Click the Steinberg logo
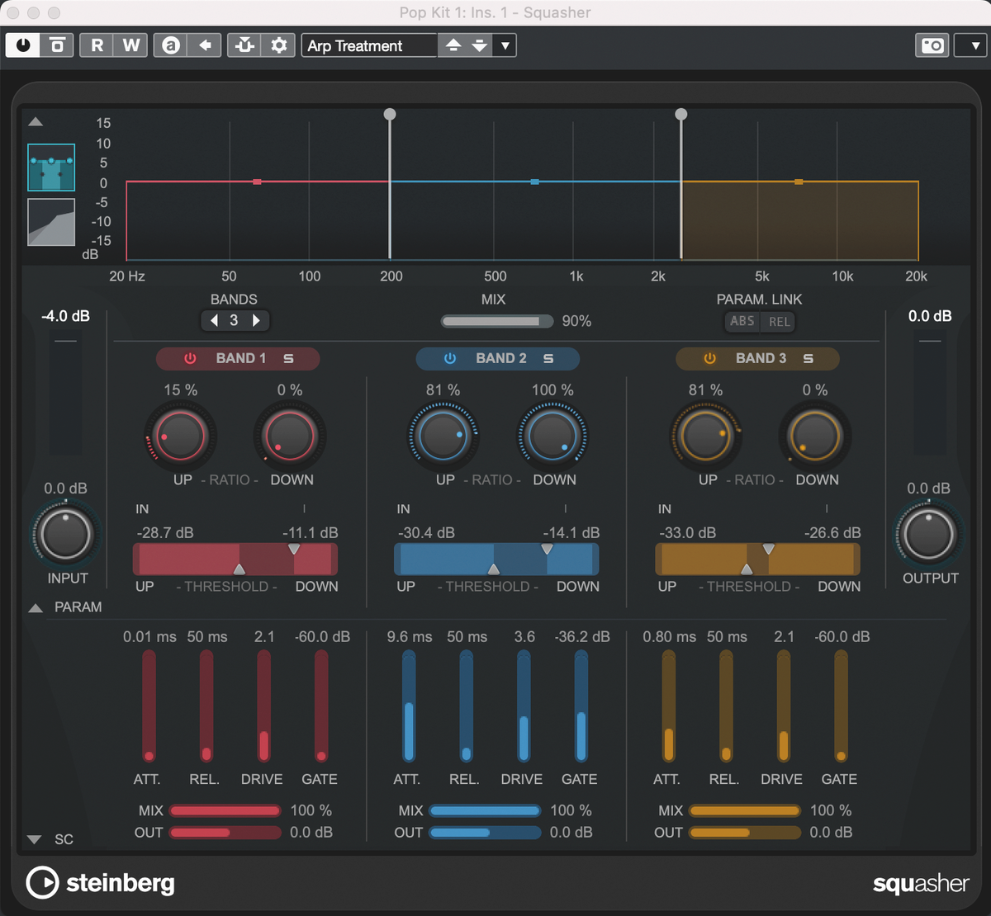991x916 pixels. tap(101, 883)
